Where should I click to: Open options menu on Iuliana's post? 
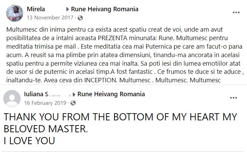click(x=233, y=98)
